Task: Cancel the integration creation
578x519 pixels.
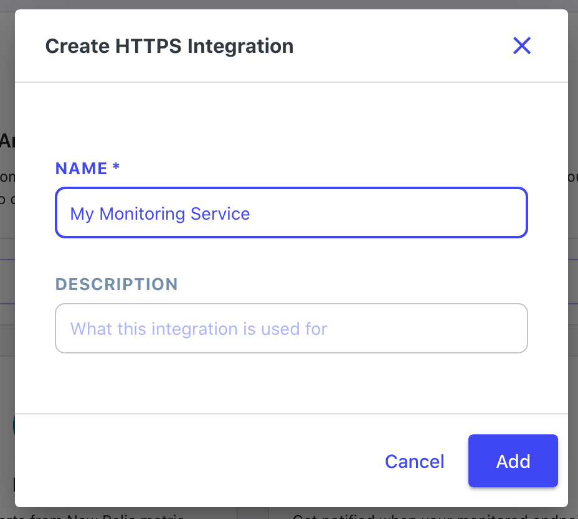Action: point(414,461)
